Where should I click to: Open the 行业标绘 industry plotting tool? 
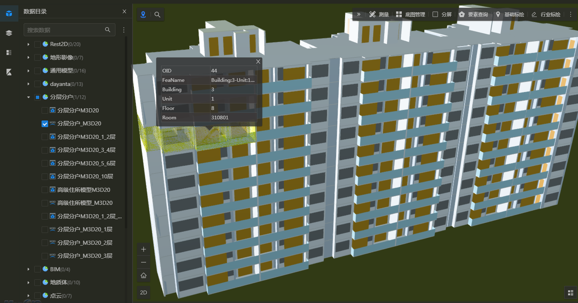pyautogui.click(x=546, y=14)
